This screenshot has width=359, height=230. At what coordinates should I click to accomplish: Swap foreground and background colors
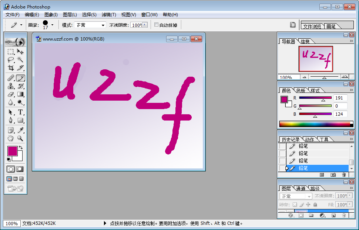(21, 147)
